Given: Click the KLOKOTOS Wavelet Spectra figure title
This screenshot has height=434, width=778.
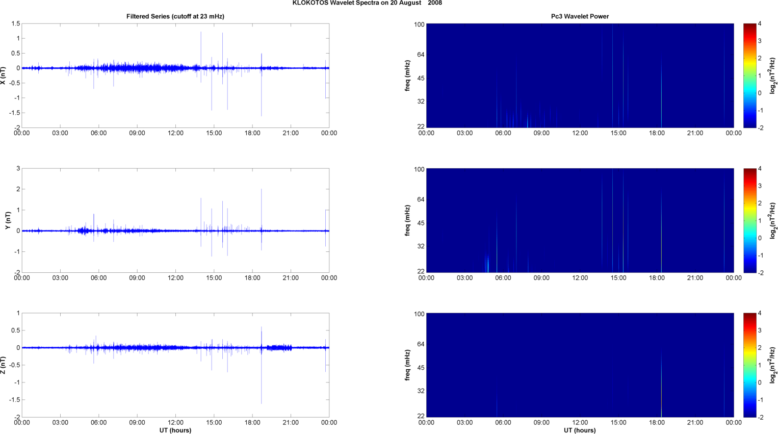Looking at the screenshot, I should 367,3.
